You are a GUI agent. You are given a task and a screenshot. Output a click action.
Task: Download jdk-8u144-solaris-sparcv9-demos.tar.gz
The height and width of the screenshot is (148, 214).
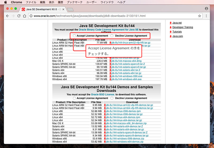[127, 136]
